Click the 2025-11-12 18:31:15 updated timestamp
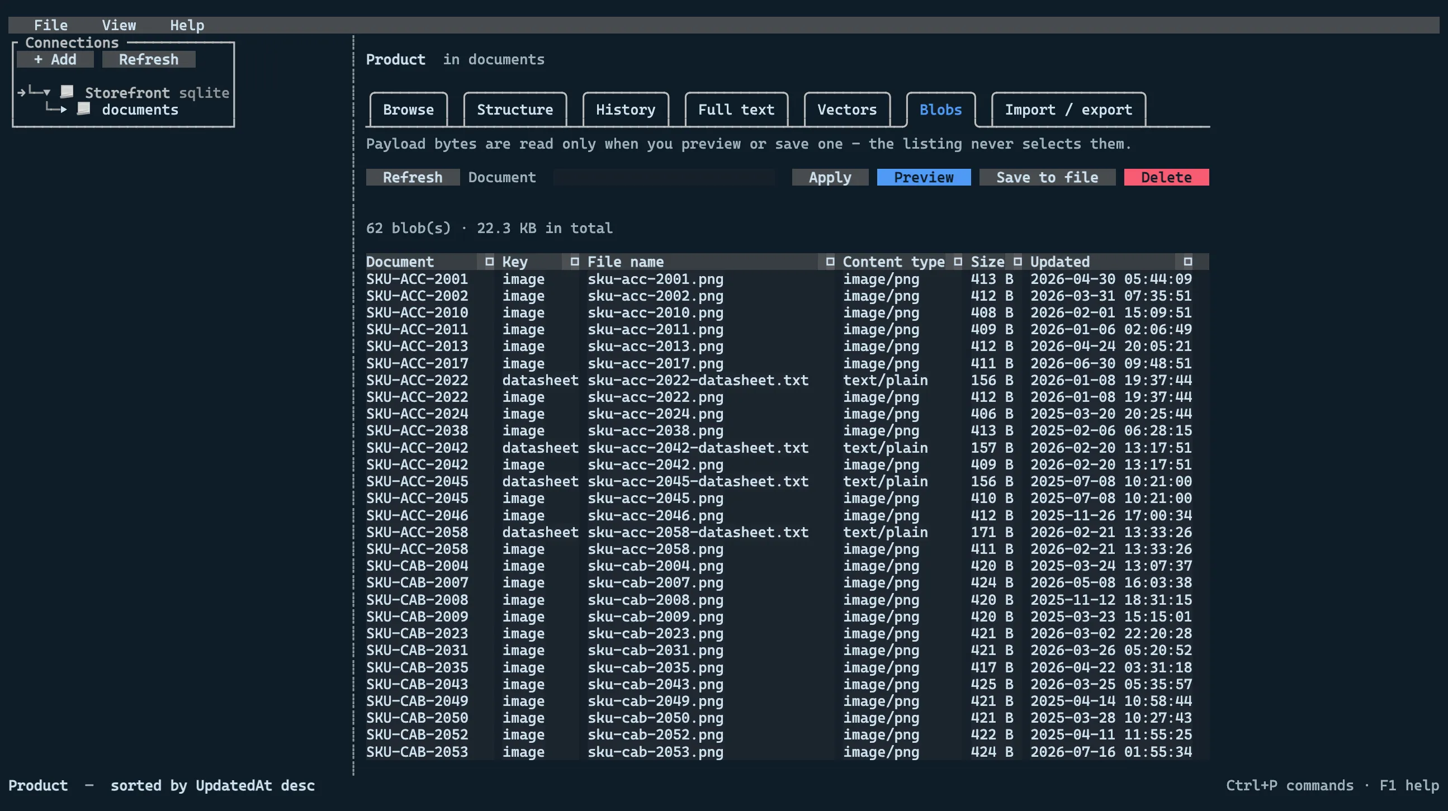Viewport: 1448px width, 811px height. (x=1111, y=600)
